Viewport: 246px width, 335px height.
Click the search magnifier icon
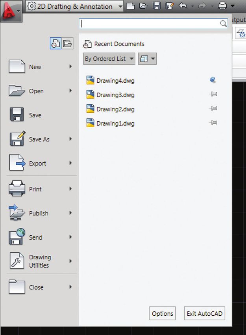pos(223,23)
